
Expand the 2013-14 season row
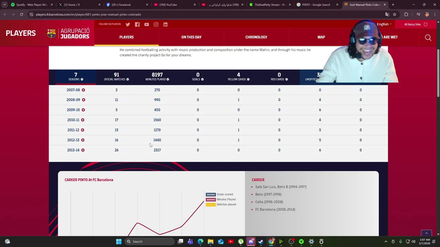(83, 150)
